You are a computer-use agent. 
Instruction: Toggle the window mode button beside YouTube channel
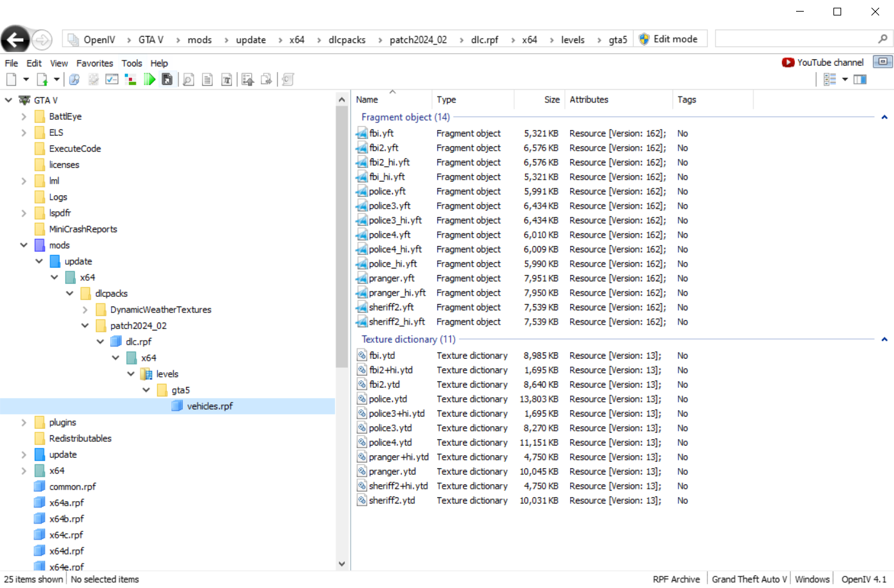882,62
